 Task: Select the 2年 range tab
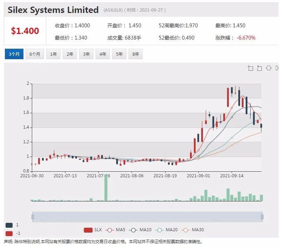70,54
